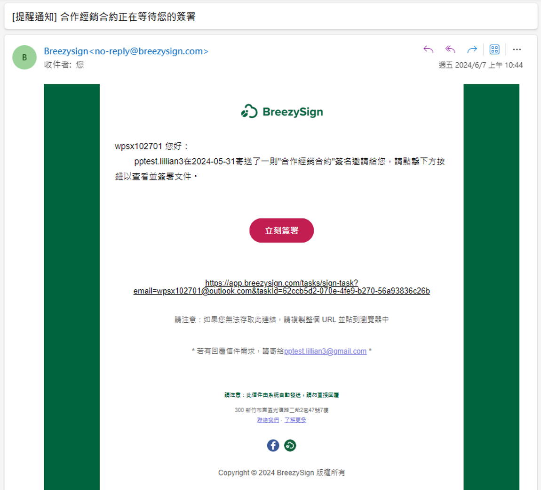The width and height of the screenshot is (541, 490).
Task: Click the greeting wpsx102701 您好
Action: 151,146
